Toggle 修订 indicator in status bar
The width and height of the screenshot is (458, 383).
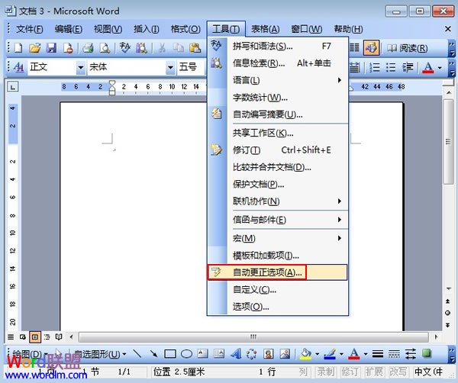pos(350,372)
